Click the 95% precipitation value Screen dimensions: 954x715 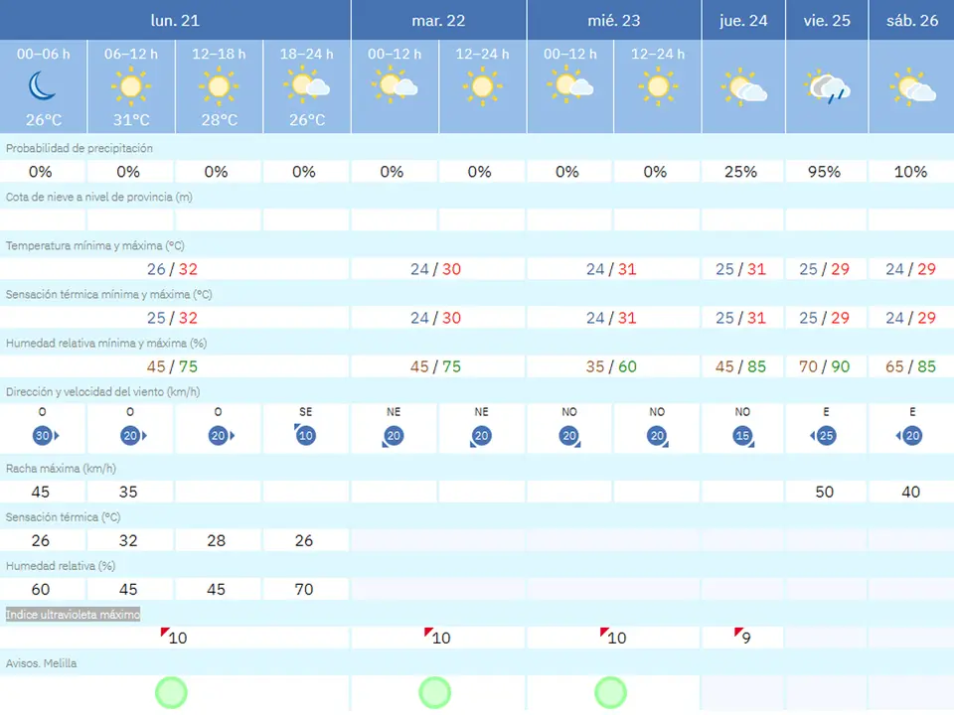point(825,172)
